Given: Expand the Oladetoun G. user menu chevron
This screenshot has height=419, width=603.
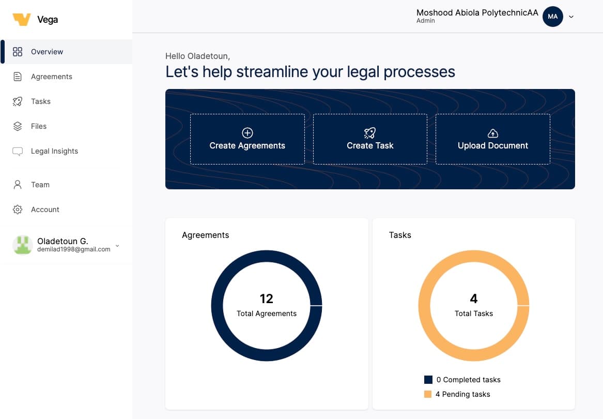Looking at the screenshot, I should pos(117,246).
